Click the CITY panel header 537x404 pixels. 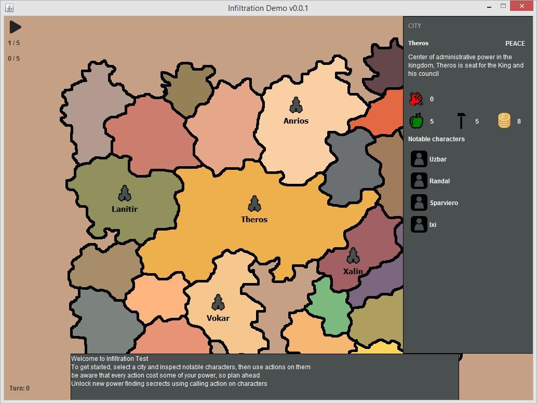pos(414,25)
